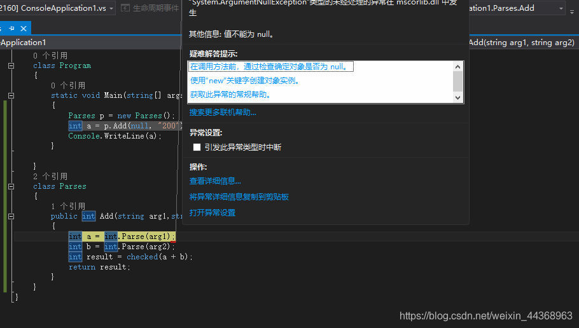The width and height of the screenshot is (579, 328).
Task: Click the '2 个引用' label above class Parses
Action: click(x=50, y=176)
